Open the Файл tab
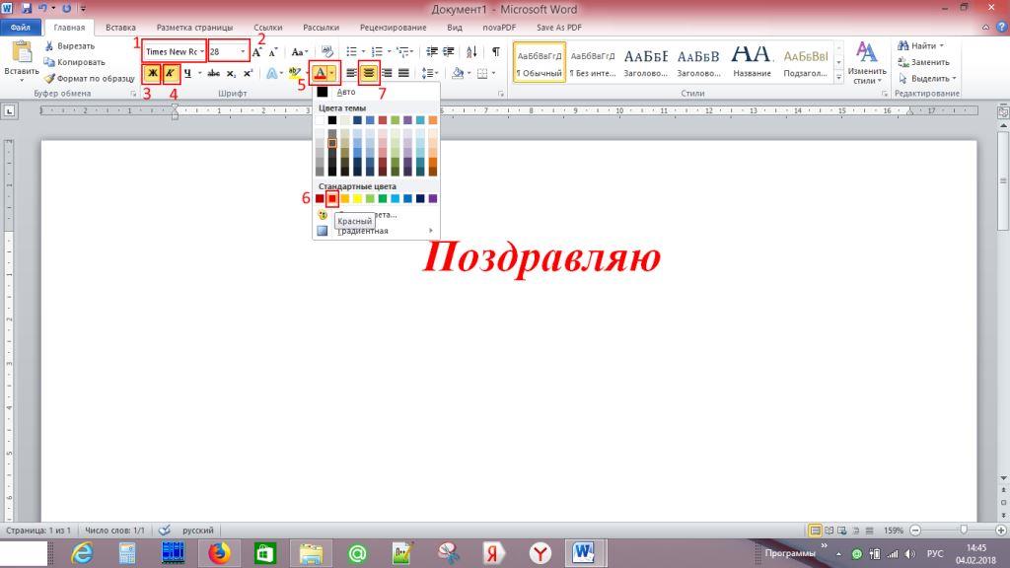Screen dimensions: 1010x568 tap(21, 28)
